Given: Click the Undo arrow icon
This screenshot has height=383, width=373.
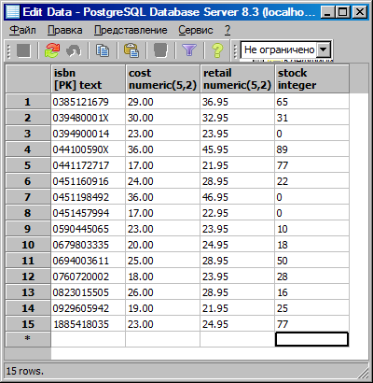Looking at the screenshot, I should [x=74, y=50].
